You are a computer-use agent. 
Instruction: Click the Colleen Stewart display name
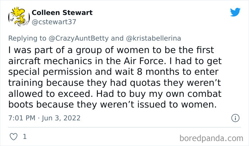pyautogui.click(x=62, y=13)
